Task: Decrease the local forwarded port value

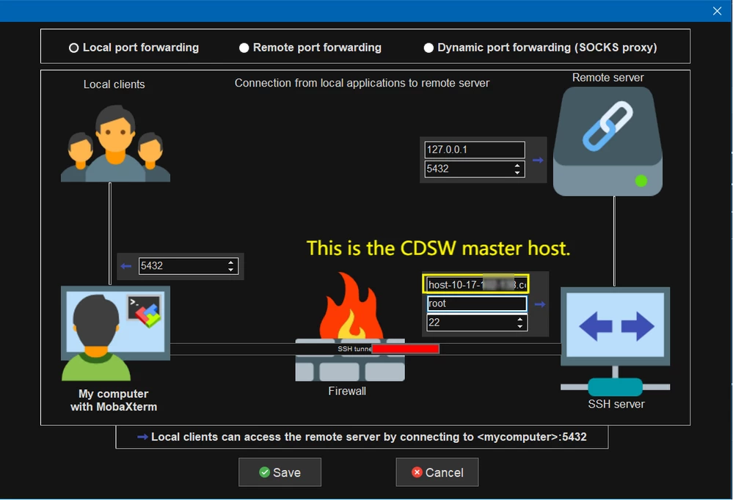Action: pyautogui.click(x=230, y=270)
